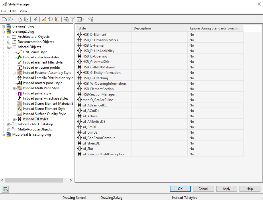Click the HSB-SectionManager style icon
The width and height of the screenshot is (263, 200).
click(80, 94)
